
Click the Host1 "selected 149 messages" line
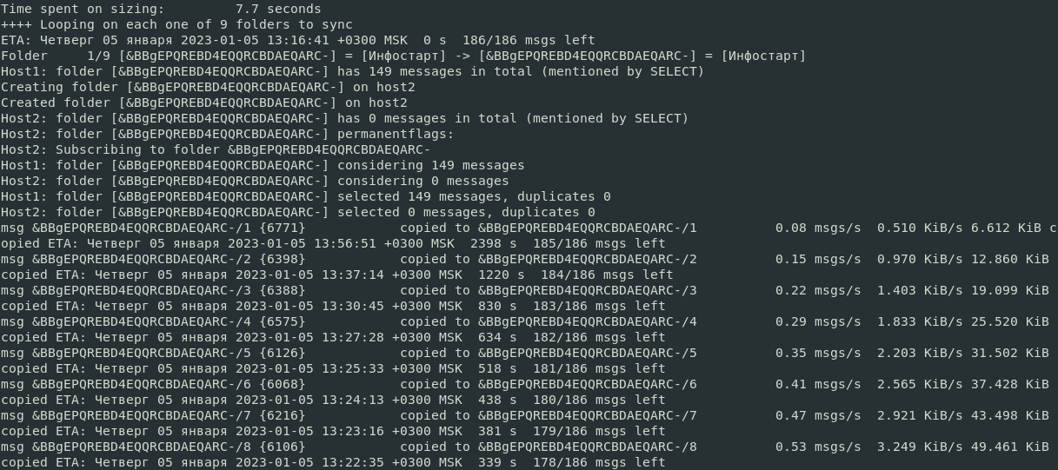[x=305, y=196]
